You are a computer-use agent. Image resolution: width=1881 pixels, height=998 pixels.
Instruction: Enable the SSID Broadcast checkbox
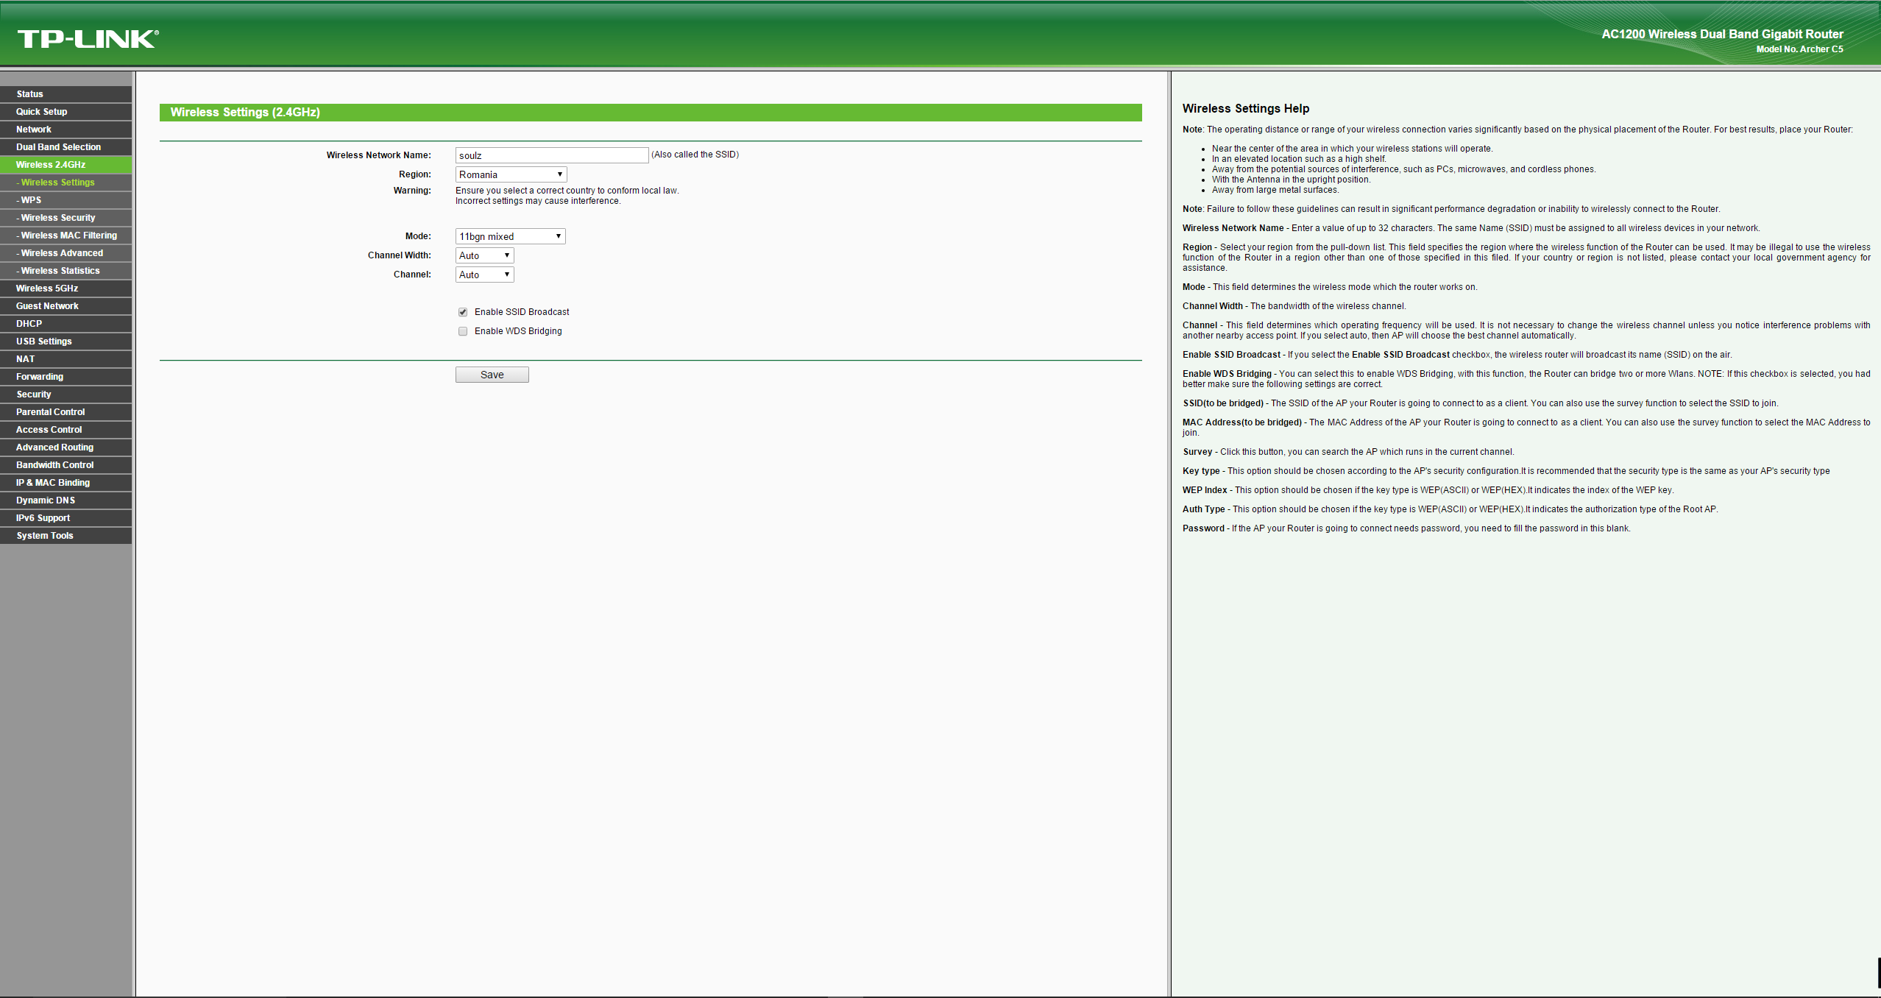pos(463,312)
